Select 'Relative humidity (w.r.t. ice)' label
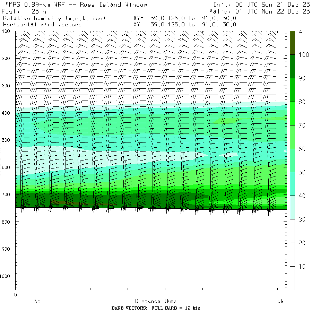This screenshot has width=312, height=312. pos(54,18)
